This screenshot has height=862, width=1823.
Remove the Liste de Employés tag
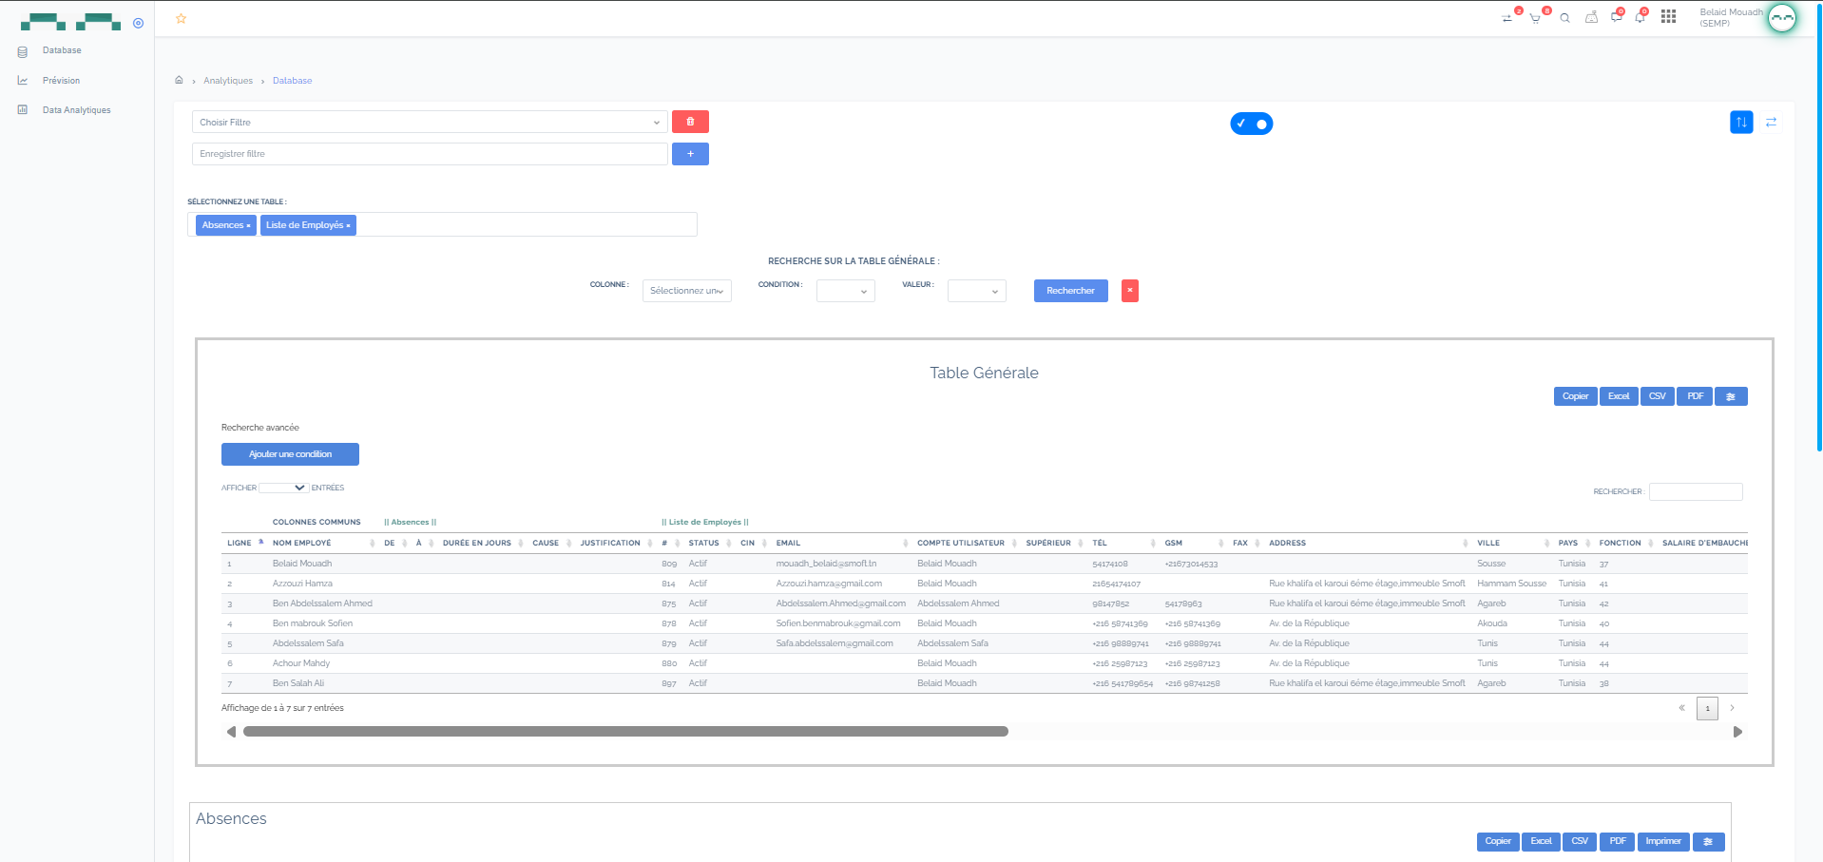(349, 226)
